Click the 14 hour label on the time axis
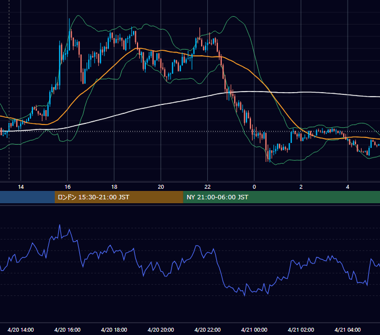This screenshot has height=335, width=380. coord(21,187)
